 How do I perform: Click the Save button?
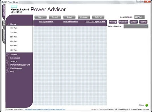40,17
